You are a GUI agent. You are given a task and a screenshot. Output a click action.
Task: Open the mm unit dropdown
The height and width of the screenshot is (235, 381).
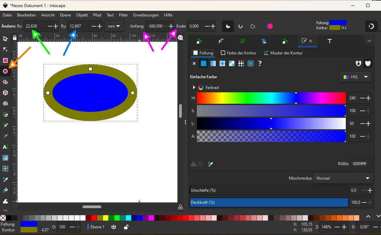click(114, 26)
